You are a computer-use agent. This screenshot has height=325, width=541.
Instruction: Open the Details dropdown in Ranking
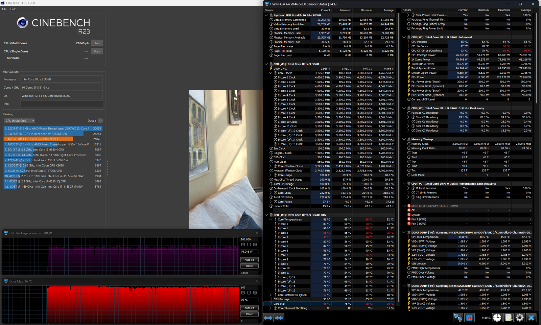95,121
